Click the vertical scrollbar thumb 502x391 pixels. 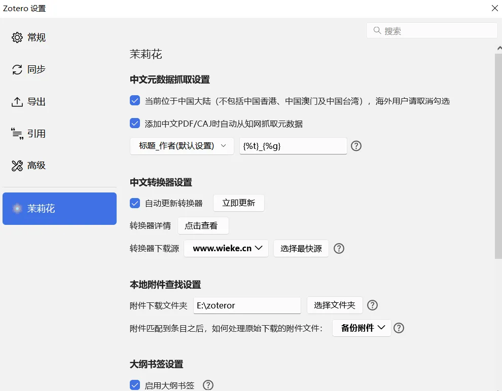pyautogui.click(x=498, y=156)
